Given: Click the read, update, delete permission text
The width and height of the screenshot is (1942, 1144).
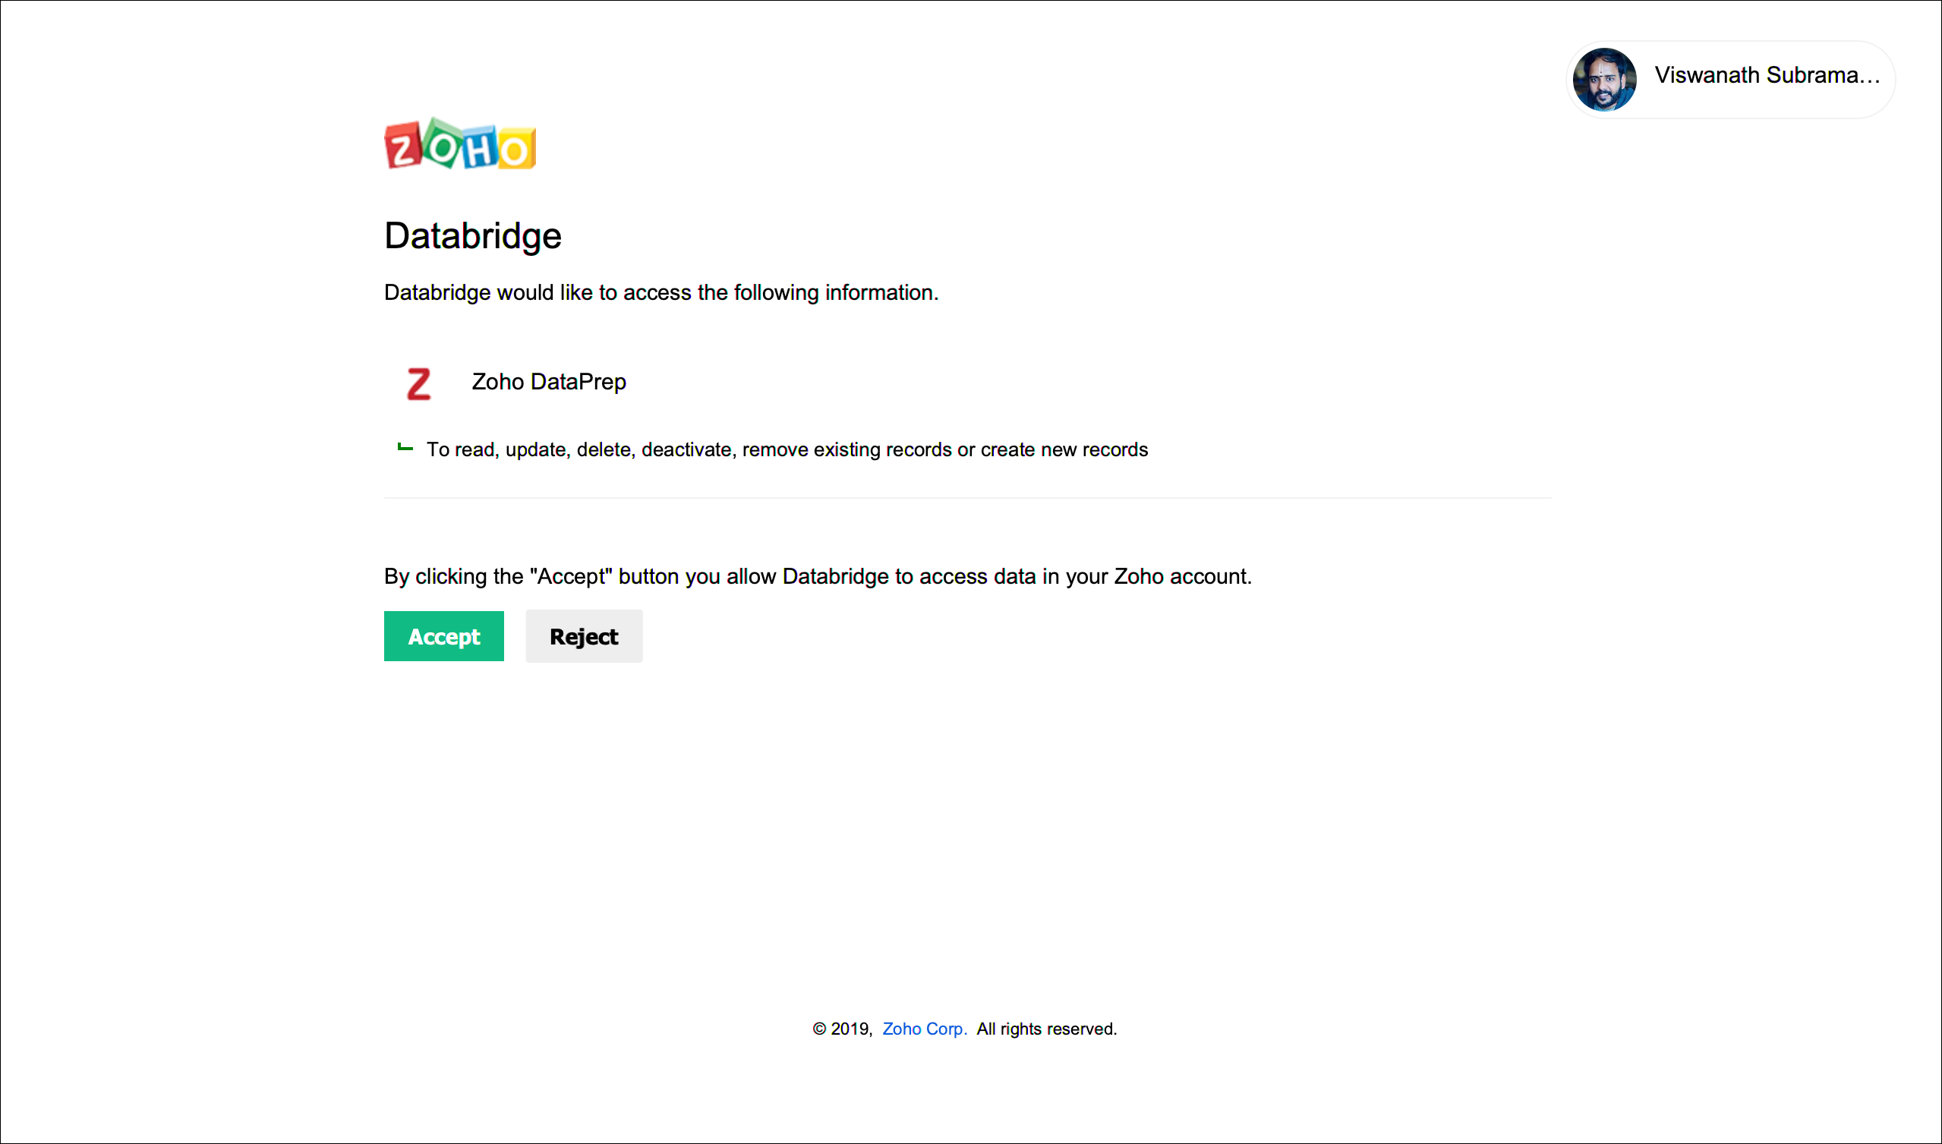Looking at the screenshot, I should [x=787, y=449].
